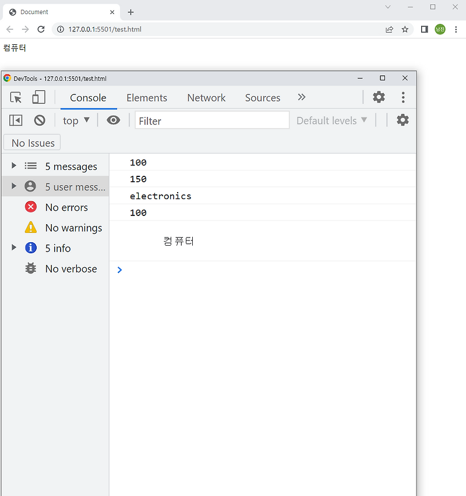
Task: Type in the console Filter field
Action: click(211, 120)
